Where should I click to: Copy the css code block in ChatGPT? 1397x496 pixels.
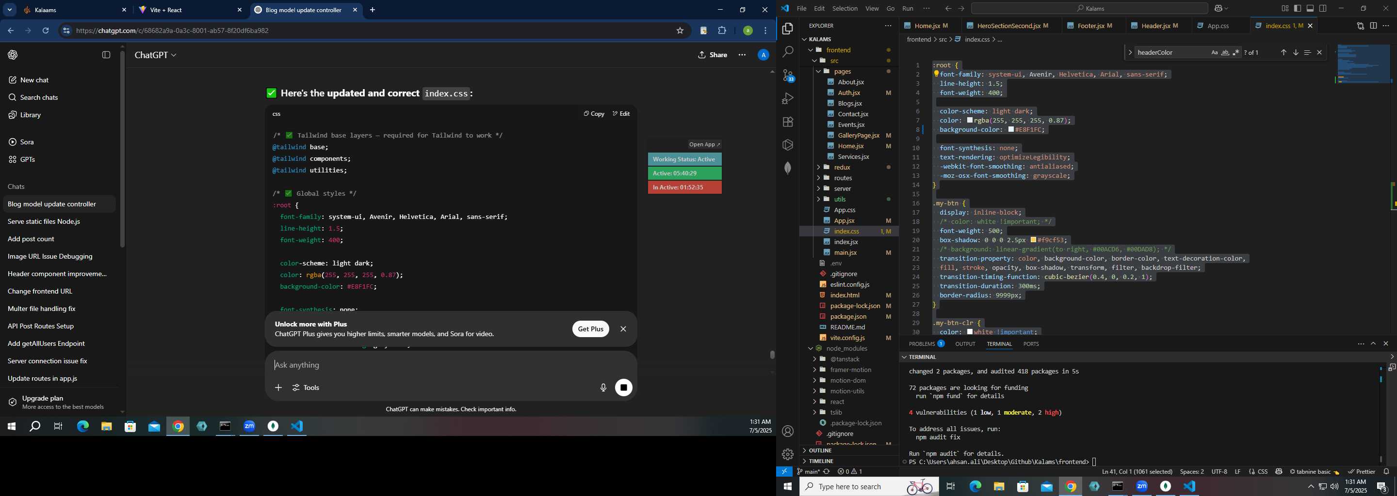coord(594,114)
